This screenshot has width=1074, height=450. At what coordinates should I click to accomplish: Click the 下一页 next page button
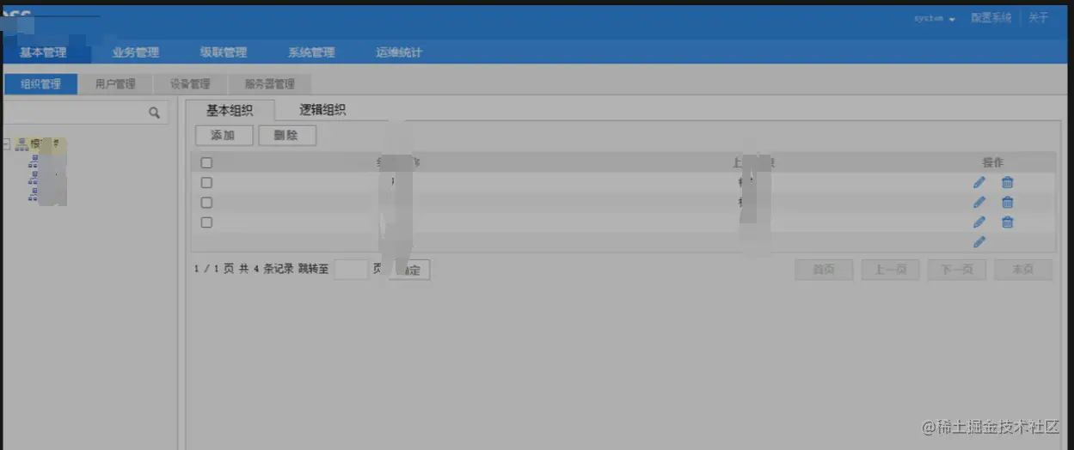[957, 270]
